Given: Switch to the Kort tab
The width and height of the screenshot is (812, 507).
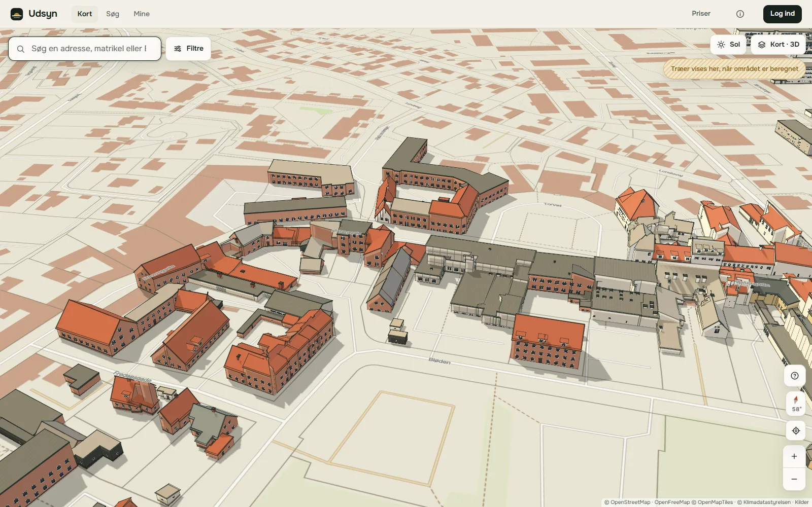Looking at the screenshot, I should [x=85, y=14].
